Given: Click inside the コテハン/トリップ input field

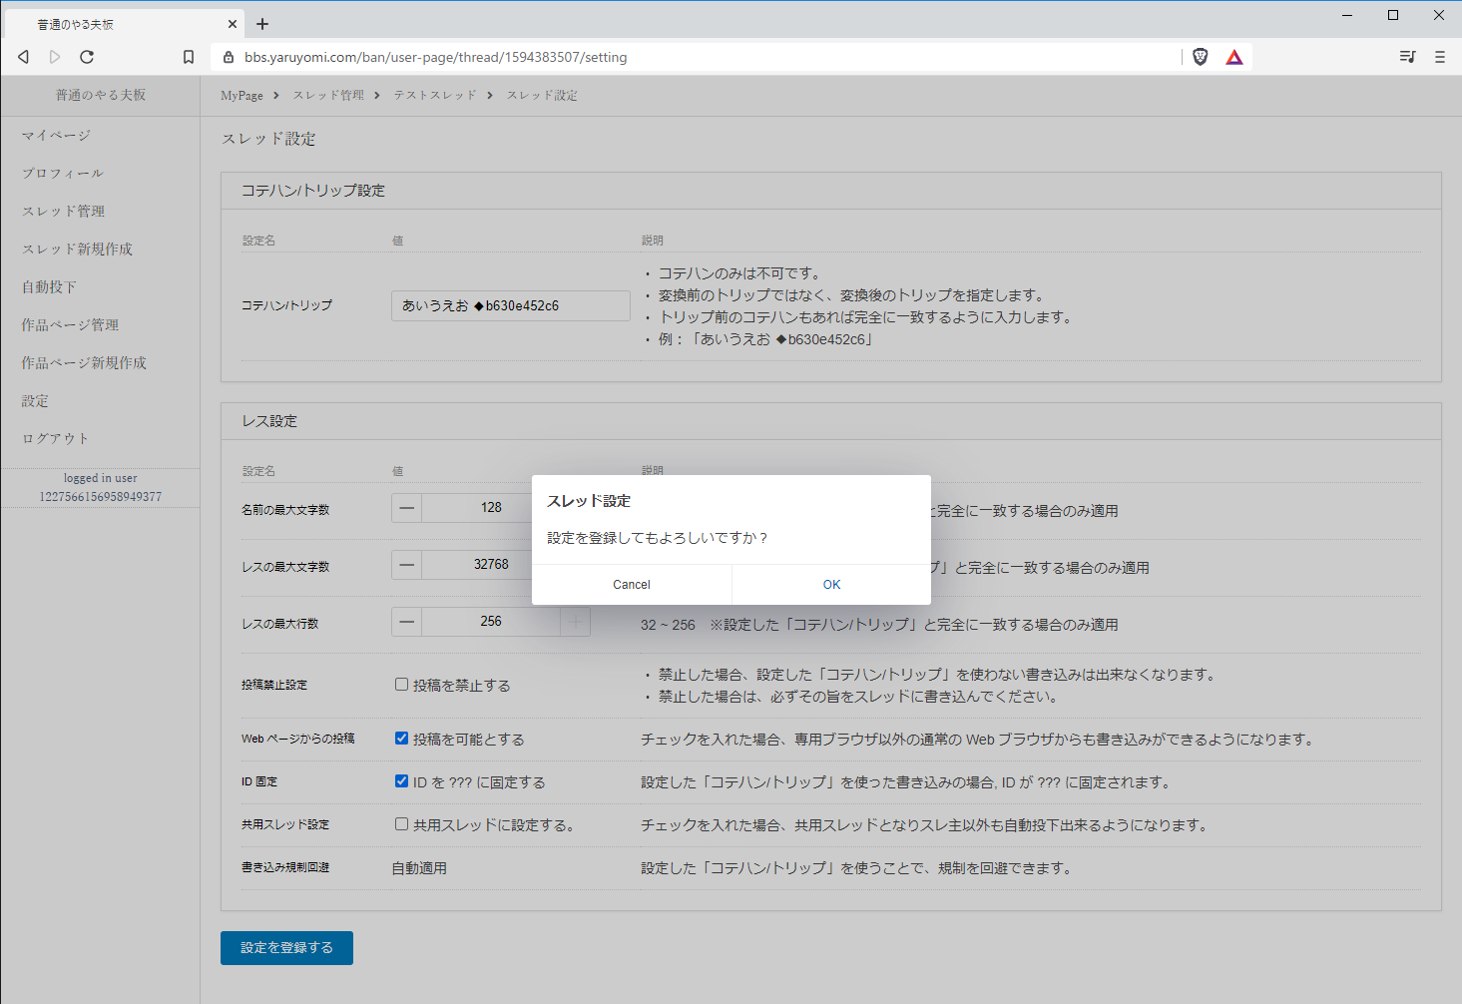Looking at the screenshot, I should click(510, 305).
